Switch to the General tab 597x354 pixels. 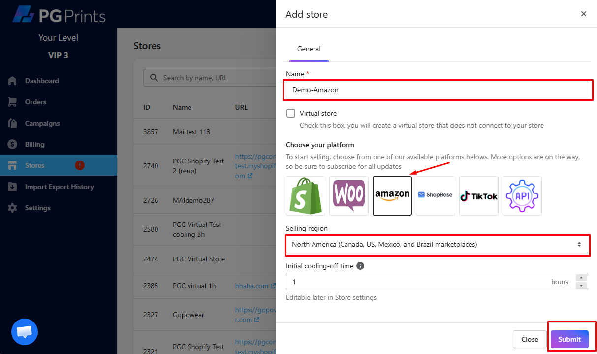pos(309,49)
